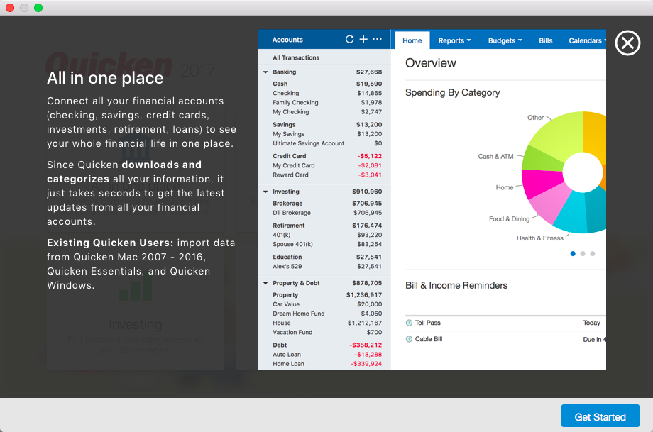Viewport: 653px width, 432px height.
Task: Select the Reward Card account
Action: pyautogui.click(x=324, y=175)
